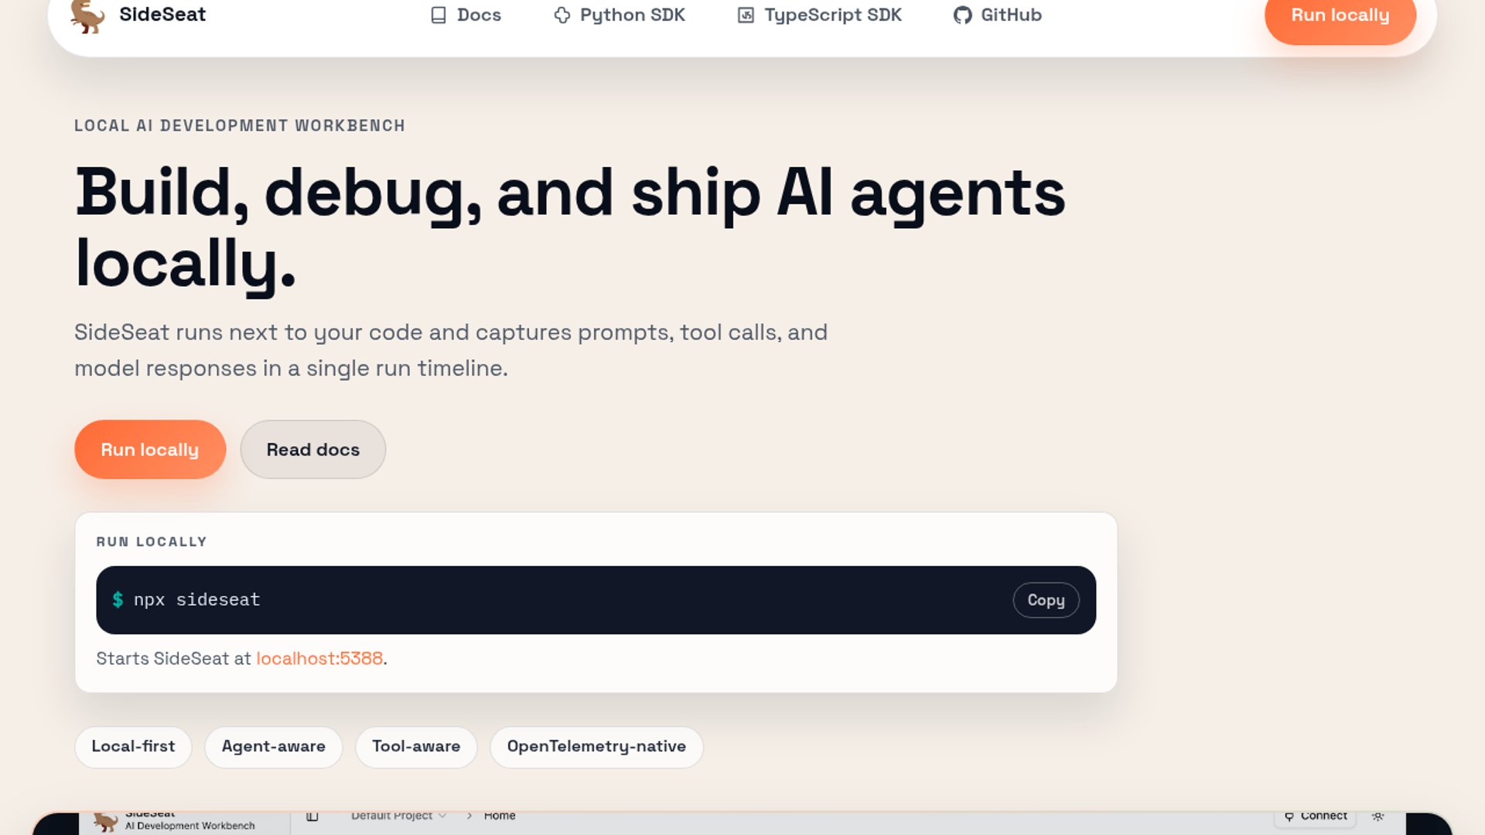
Task: Click the GitHub octocat icon
Action: 962,15
